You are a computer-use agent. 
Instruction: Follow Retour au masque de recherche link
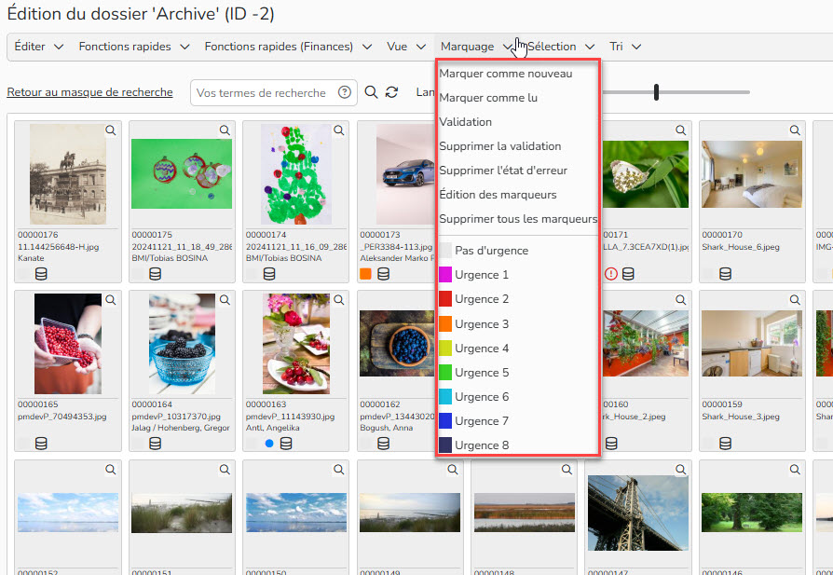pyautogui.click(x=89, y=92)
